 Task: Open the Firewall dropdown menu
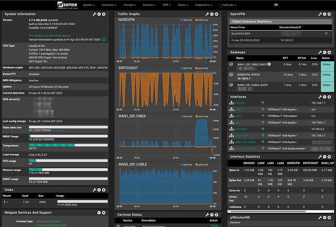pos(130,5)
